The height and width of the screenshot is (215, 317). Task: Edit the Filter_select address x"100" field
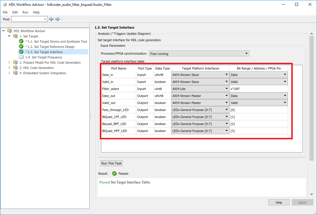point(258,89)
